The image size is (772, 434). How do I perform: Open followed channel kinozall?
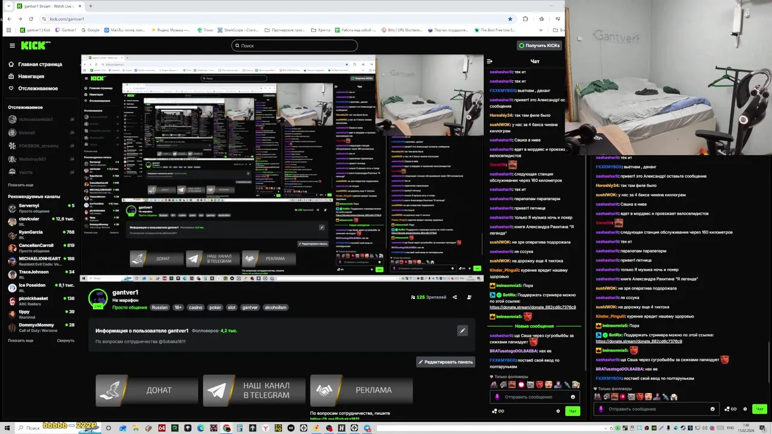pos(40,133)
